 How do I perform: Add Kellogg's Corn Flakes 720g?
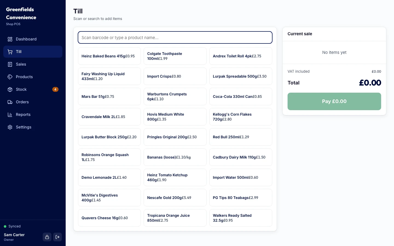point(241,117)
